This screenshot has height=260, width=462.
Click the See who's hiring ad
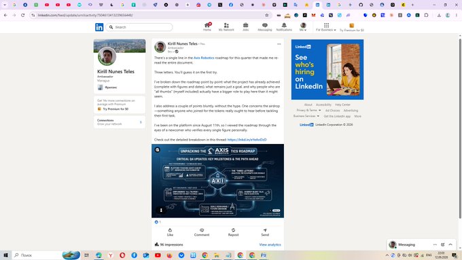tap(327, 69)
